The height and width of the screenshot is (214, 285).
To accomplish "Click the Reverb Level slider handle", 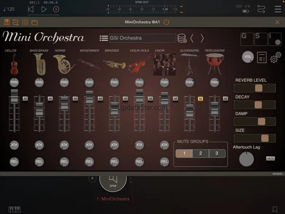I will (258, 88).
